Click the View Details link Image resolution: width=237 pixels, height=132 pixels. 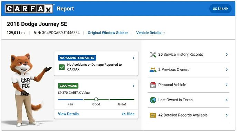(68, 114)
